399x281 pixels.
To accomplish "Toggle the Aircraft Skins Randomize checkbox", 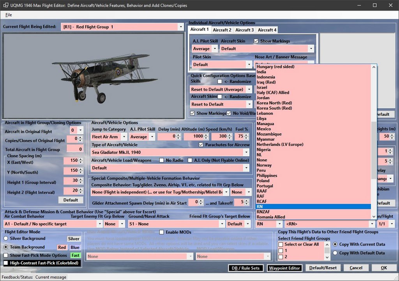I will point(220,96).
